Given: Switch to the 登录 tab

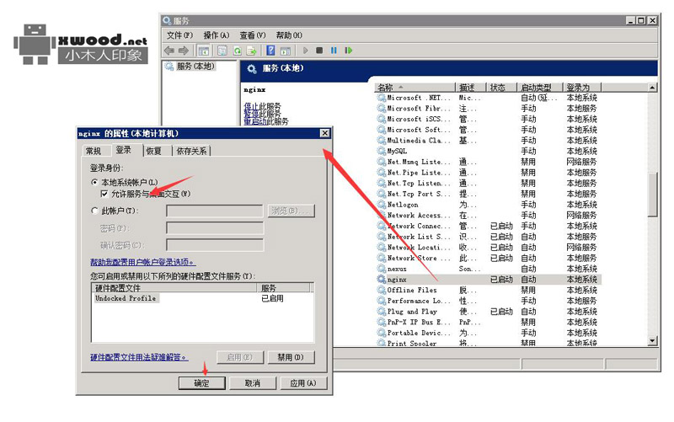Looking at the screenshot, I should (124, 150).
